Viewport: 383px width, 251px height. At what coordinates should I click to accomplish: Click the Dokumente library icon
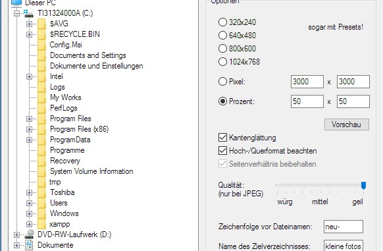pyautogui.click(x=29, y=245)
